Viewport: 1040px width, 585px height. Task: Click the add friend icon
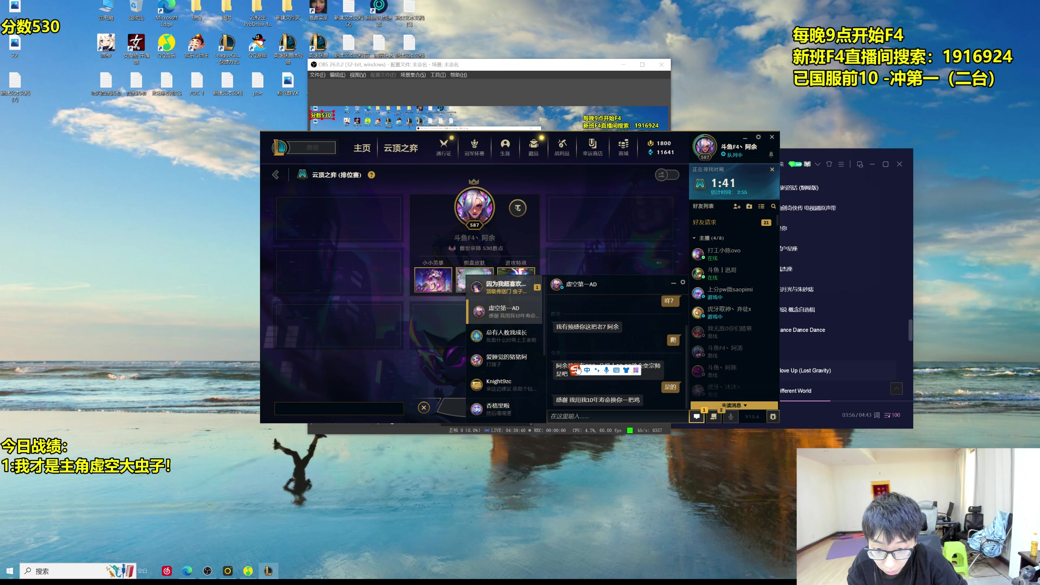[x=737, y=206]
